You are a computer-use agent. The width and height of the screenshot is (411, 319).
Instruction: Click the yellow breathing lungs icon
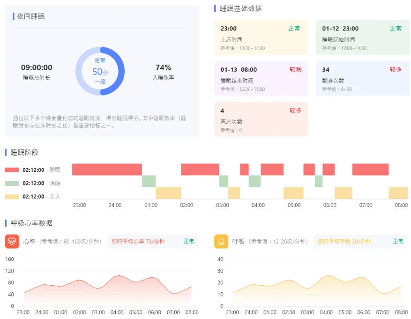(221, 241)
